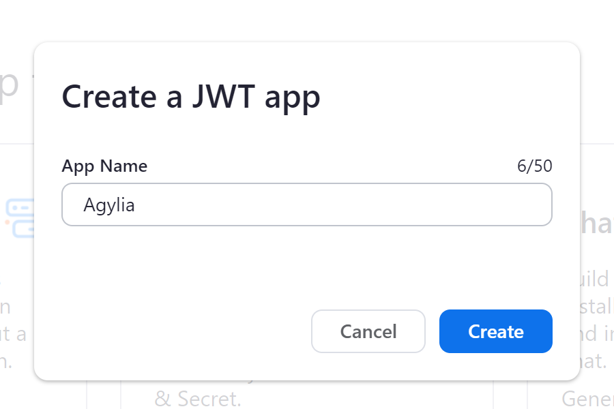Click the blue Create button

pyautogui.click(x=496, y=331)
